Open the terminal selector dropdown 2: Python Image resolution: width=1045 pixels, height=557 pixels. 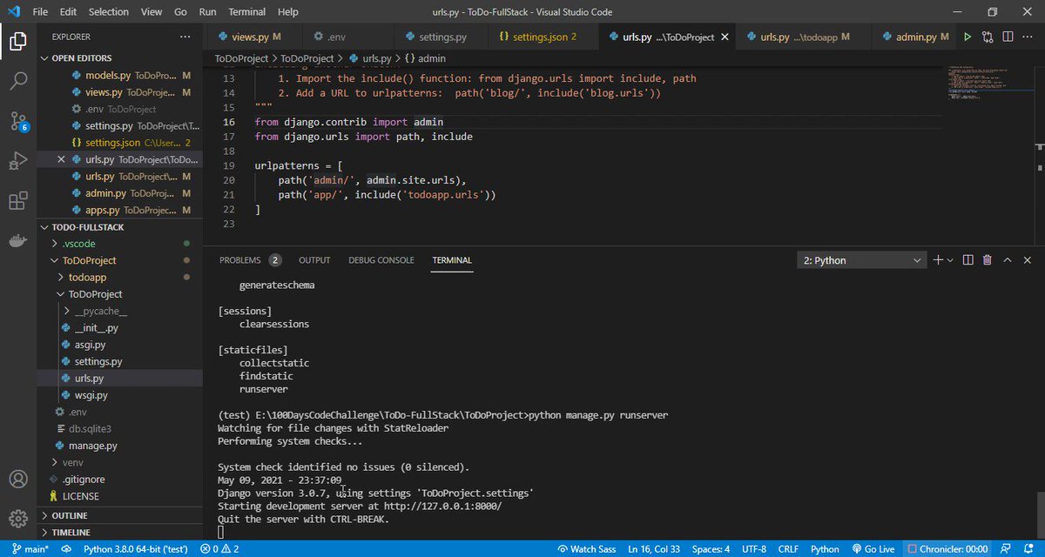tap(862, 259)
